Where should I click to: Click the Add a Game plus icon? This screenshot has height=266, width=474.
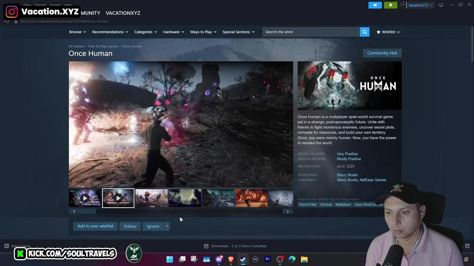(6, 246)
